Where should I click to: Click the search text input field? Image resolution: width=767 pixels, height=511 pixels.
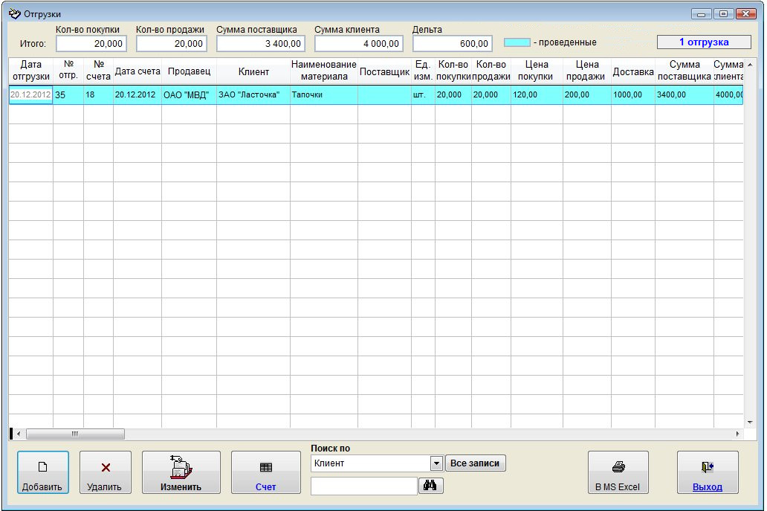point(363,486)
